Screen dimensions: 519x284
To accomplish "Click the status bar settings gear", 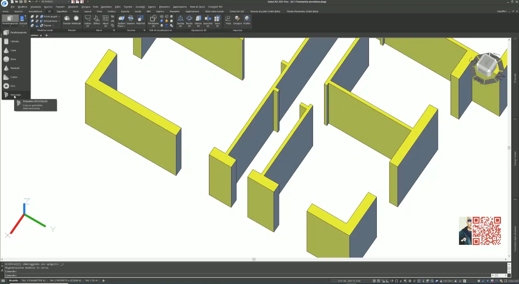I will 479,281.
